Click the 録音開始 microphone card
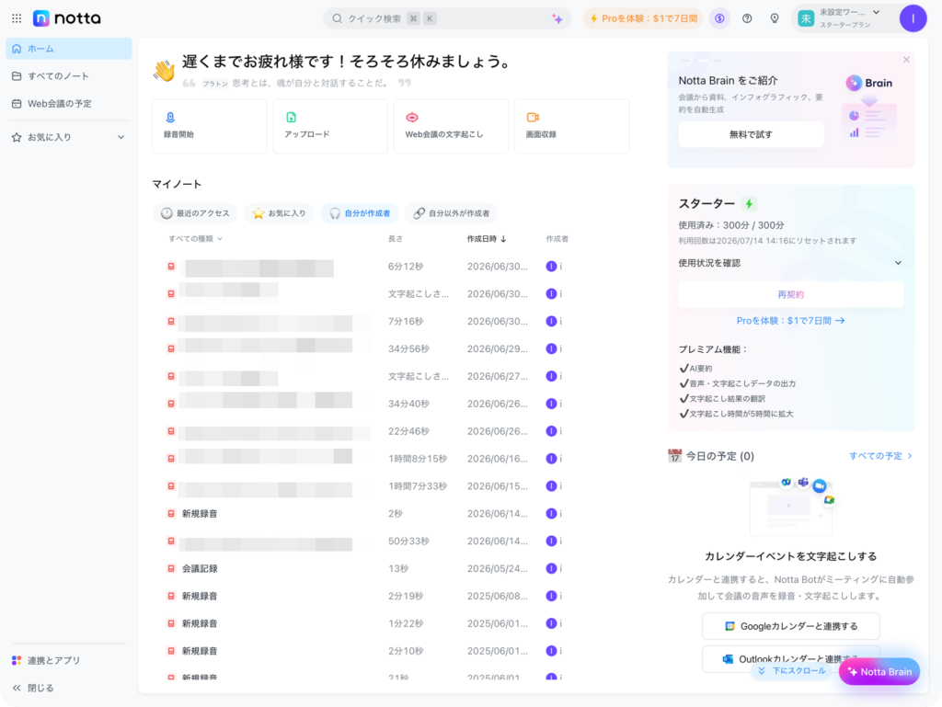 click(210, 126)
